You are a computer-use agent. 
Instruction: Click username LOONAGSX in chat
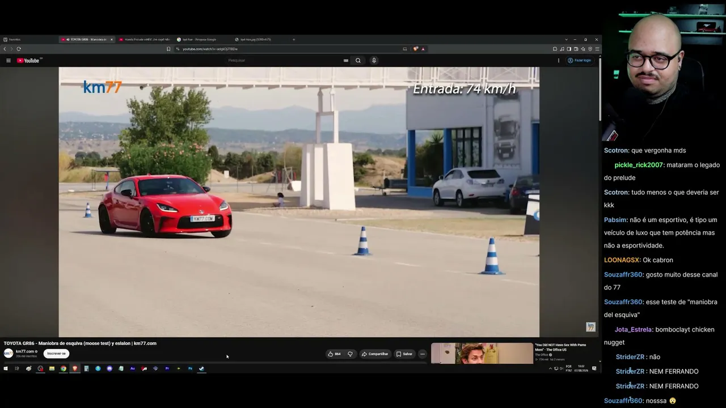(622, 260)
